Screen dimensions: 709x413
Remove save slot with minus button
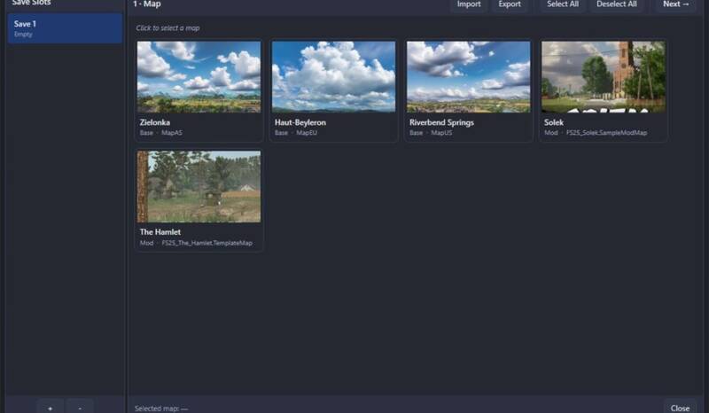[x=80, y=408]
